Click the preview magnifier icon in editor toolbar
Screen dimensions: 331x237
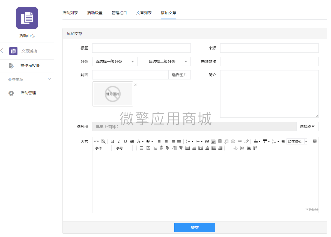point(103,141)
